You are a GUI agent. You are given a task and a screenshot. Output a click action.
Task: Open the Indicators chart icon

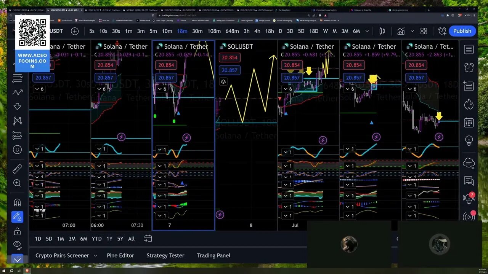tap(401, 31)
